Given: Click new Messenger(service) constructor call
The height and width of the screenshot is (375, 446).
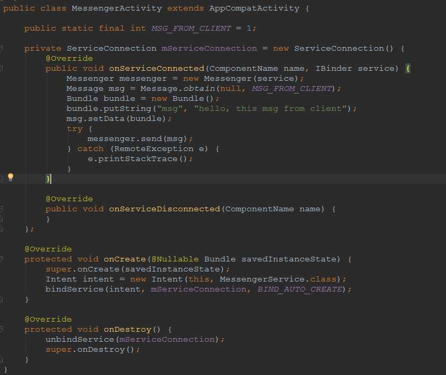Looking at the screenshot, I should [x=240, y=78].
